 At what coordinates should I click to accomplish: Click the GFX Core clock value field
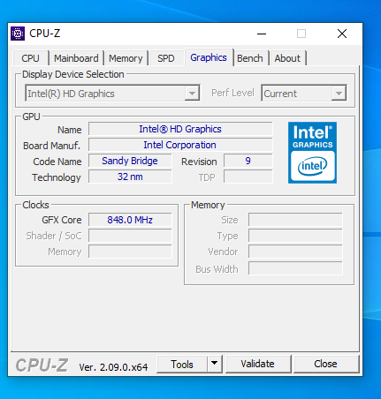coord(130,220)
